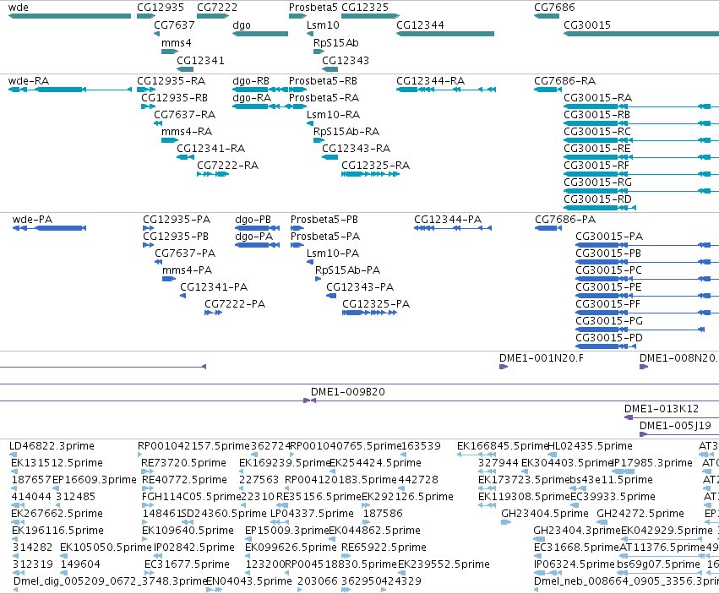Click the teal dgo gene bar

pyautogui.click(x=260, y=34)
